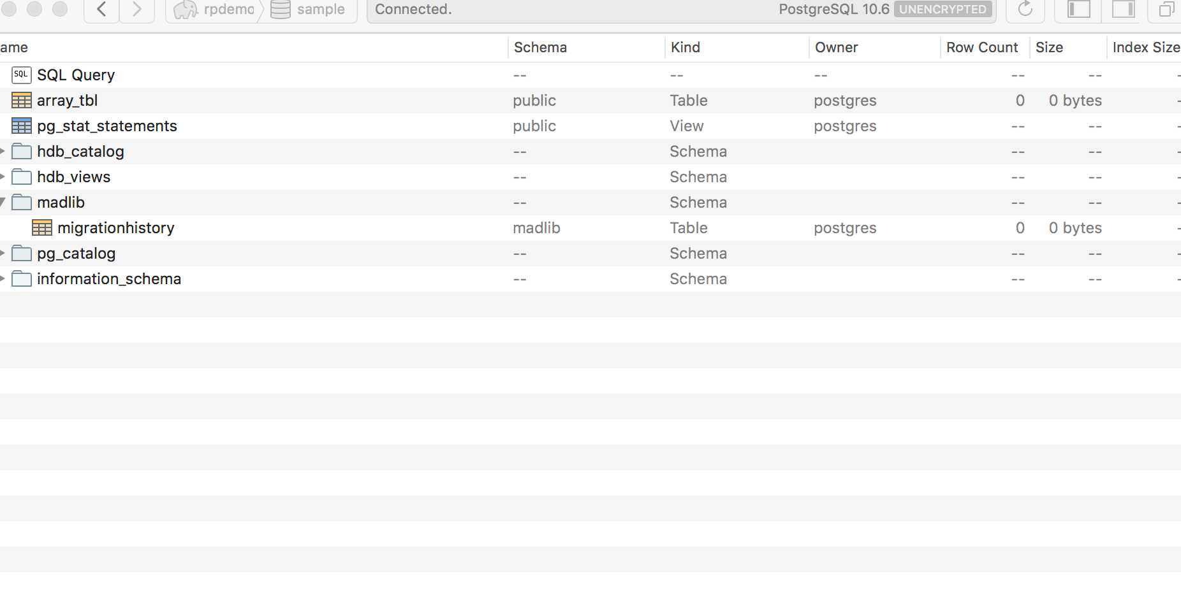
Task: Click the array_tbl table icon
Action: pos(22,101)
